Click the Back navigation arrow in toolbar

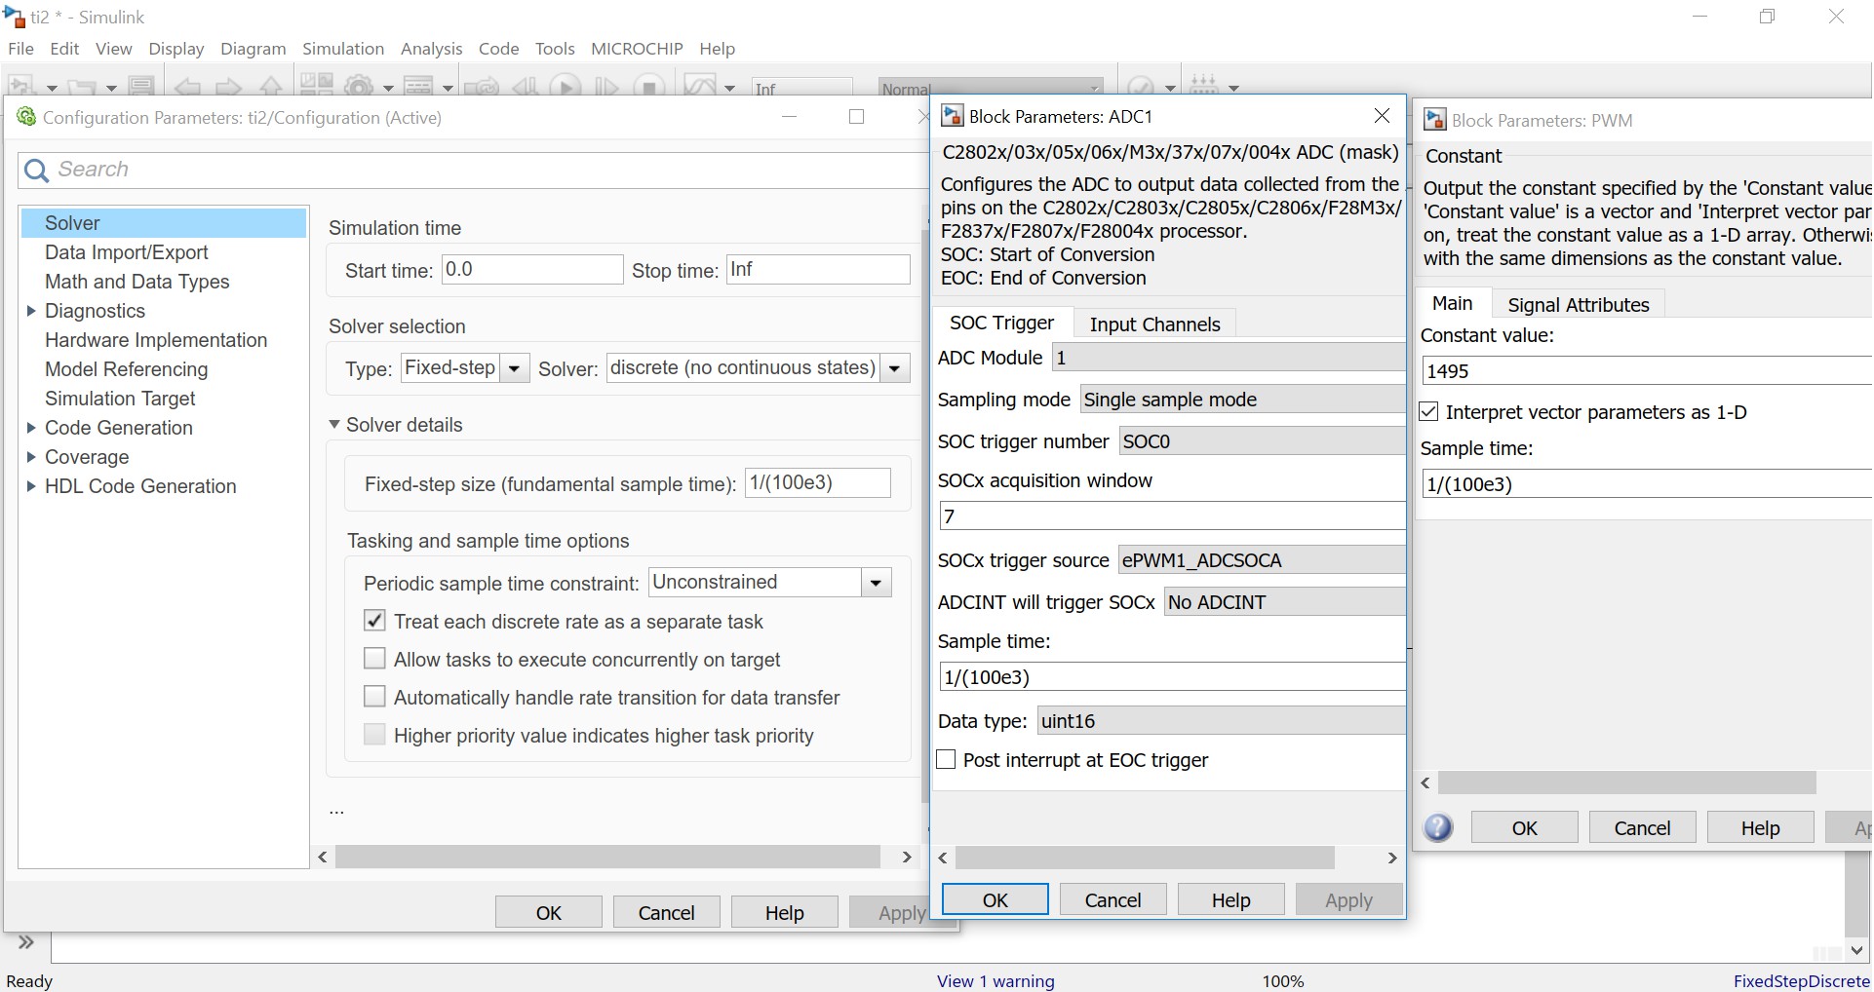[x=187, y=87]
